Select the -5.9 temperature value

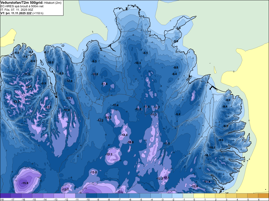(175, 41)
